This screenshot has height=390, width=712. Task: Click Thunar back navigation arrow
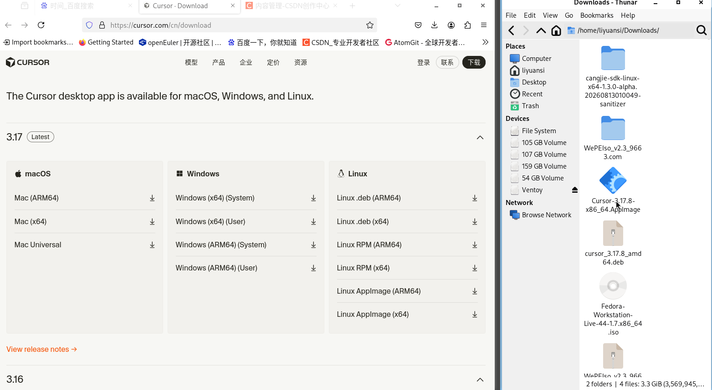[x=512, y=30]
